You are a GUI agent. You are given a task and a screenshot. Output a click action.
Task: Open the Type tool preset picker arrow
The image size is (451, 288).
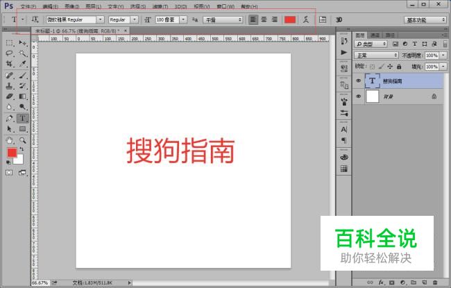tap(23, 19)
